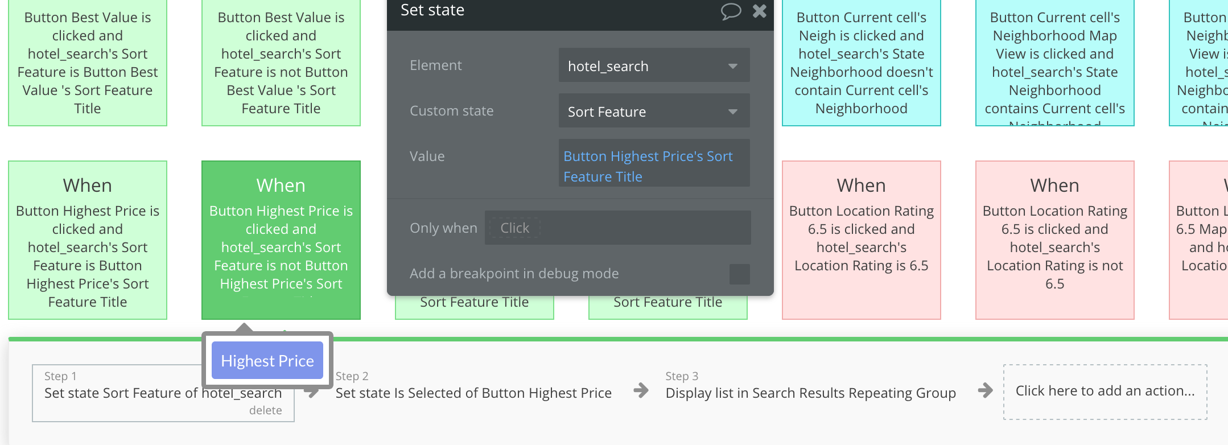This screenshot has width=1228, height=445.
Task: Close the Set state dialog
Action: (760, 11)
